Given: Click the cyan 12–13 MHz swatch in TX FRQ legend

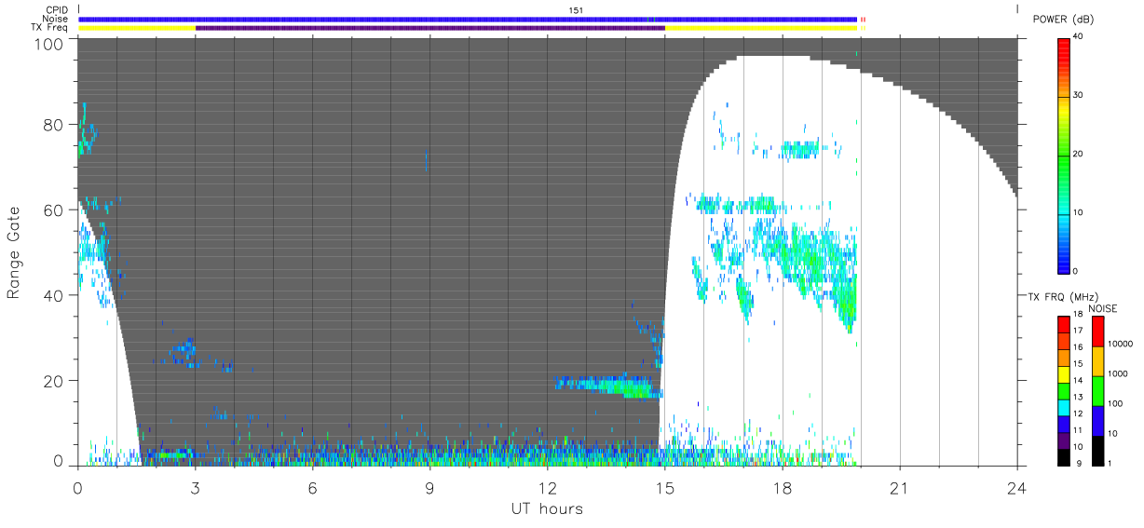Looking at the screenshot, I should 1064,406.
